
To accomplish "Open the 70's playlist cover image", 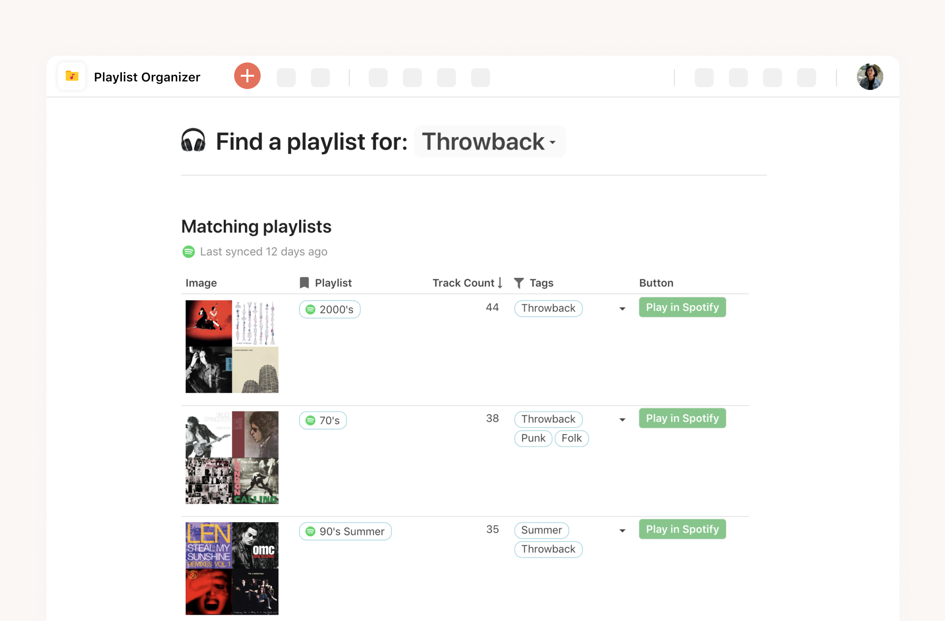I will pos(232,458).
